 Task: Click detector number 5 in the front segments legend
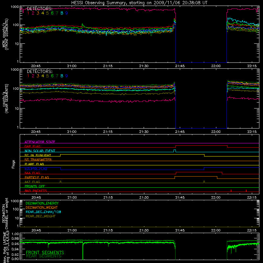47,13
